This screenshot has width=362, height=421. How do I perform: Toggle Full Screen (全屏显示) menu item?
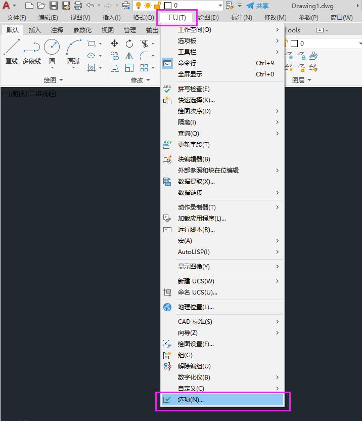222,74
